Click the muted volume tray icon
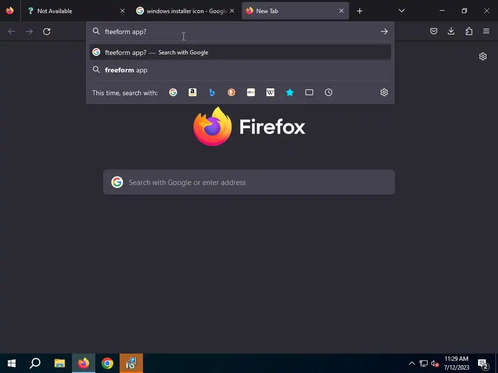Image resolution: width=498 pixels, height=373 pixels. point(435,363)
